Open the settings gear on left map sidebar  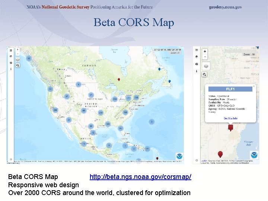click(x=11, y=159)
